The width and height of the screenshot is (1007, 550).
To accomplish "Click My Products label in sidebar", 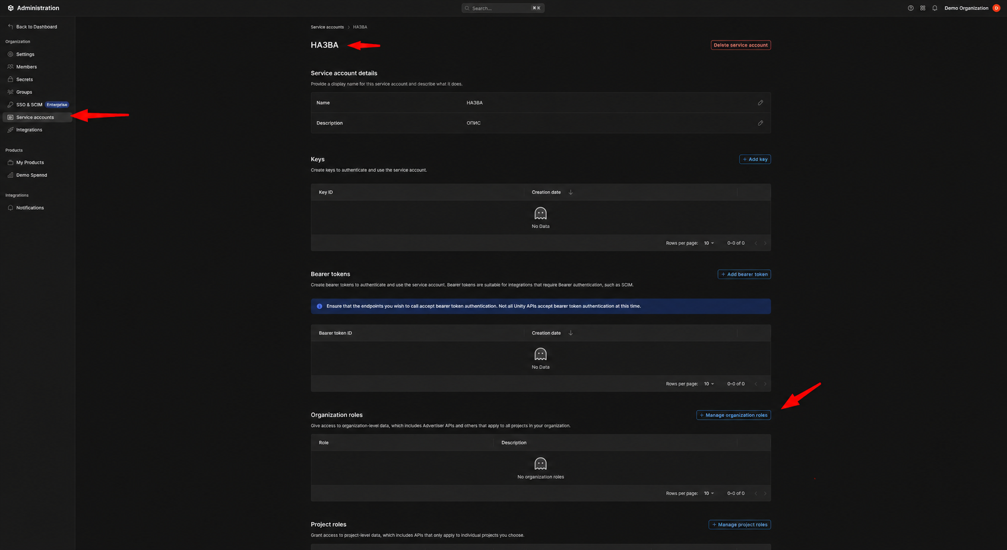I will (x=30, y=162).
